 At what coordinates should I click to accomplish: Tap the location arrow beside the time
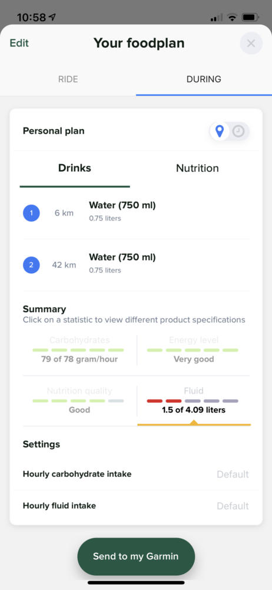point(51,17)
